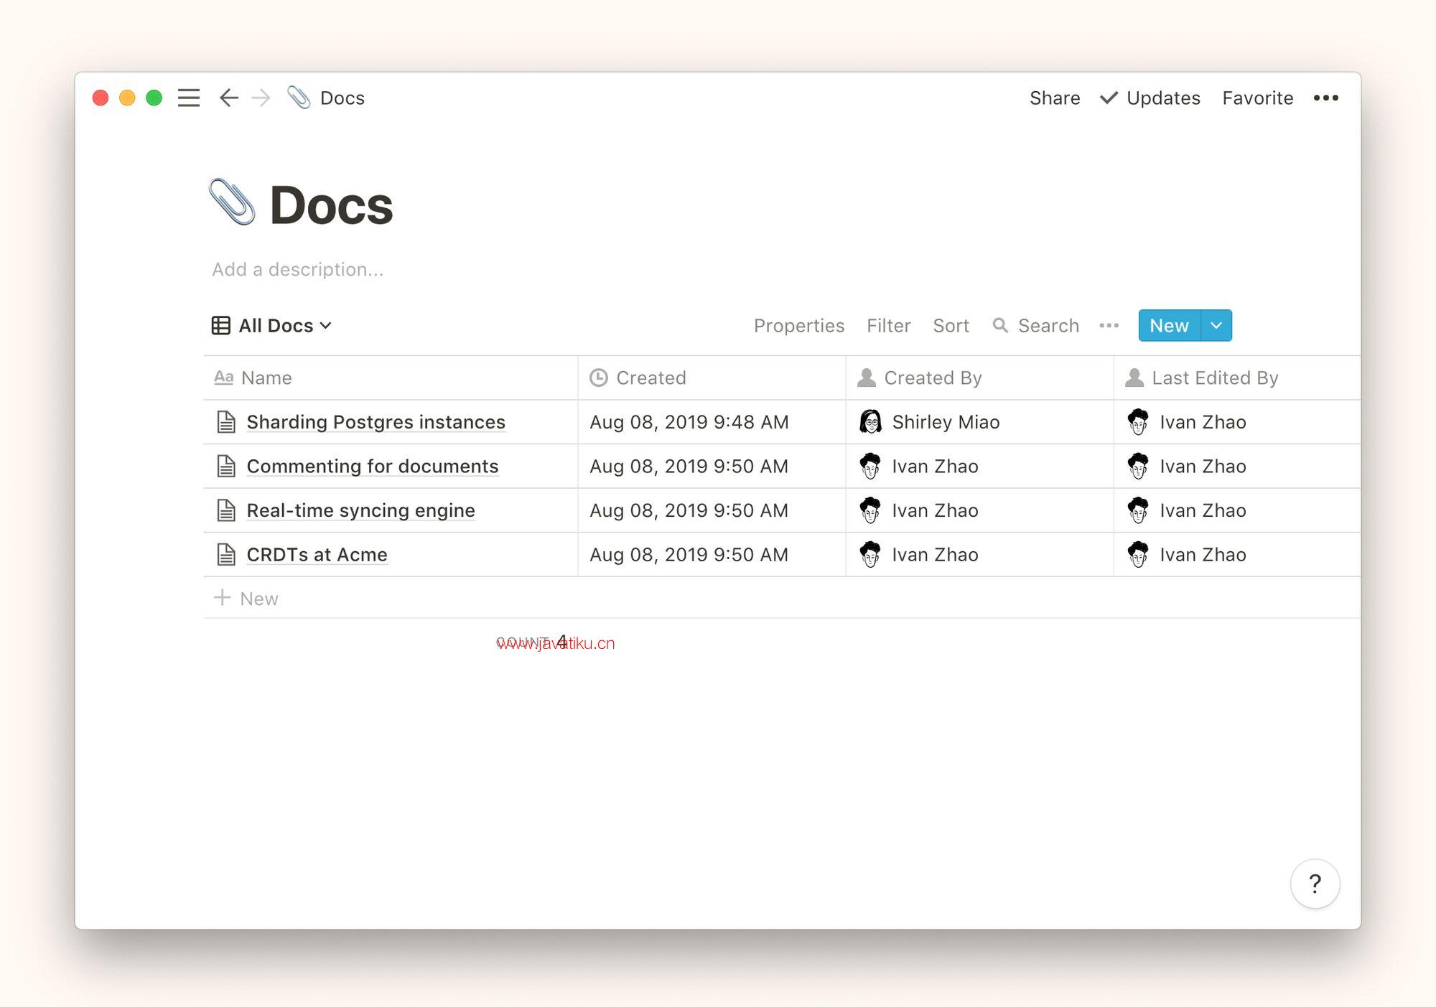Click the forward navigation arrow

[x=261, y=98]
